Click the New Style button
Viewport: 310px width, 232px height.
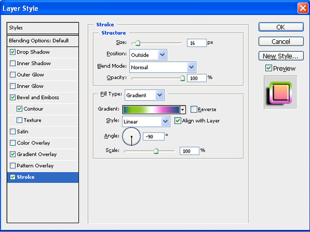coord(281,56)
